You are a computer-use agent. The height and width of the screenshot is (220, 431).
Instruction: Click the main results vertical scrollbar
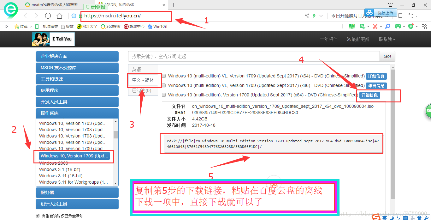pyautogui.click(x=393, y=134)
